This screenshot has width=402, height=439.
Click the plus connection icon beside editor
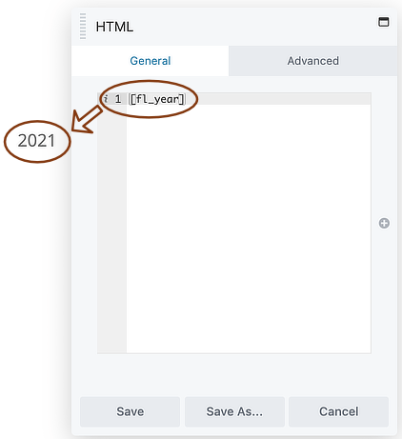(x=384, y=223)
